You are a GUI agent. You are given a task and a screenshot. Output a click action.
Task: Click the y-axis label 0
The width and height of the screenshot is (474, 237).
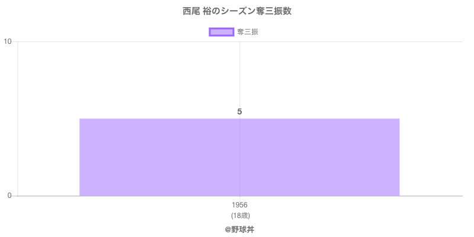click(x=10, y=196)
